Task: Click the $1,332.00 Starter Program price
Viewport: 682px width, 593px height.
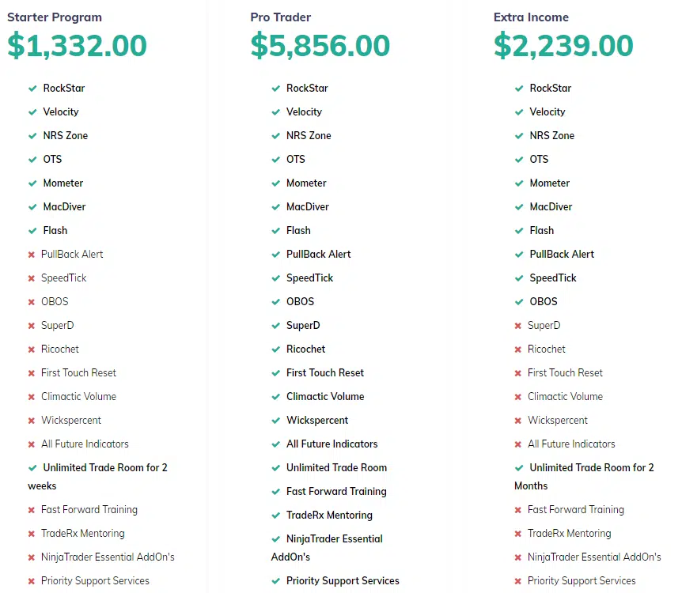Action: pyautogui.click(x=77, y=45)
